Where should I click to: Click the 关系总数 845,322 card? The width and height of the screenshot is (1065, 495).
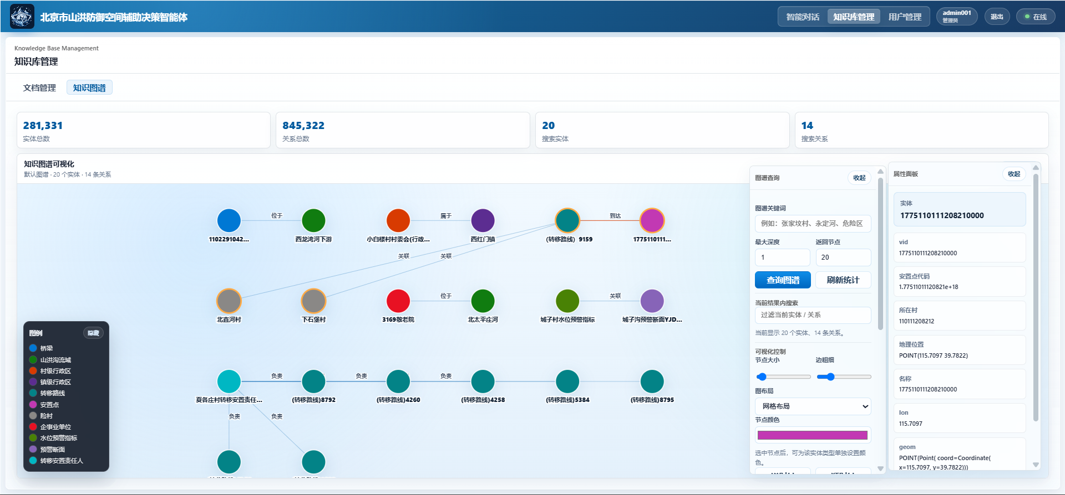[x=403, y=130]
